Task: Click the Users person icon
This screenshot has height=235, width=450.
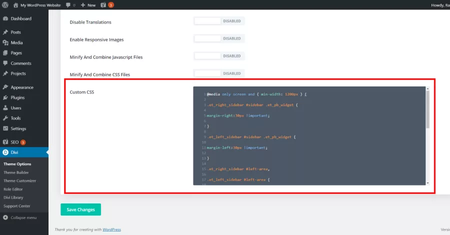Action: (x=5, y=108)
